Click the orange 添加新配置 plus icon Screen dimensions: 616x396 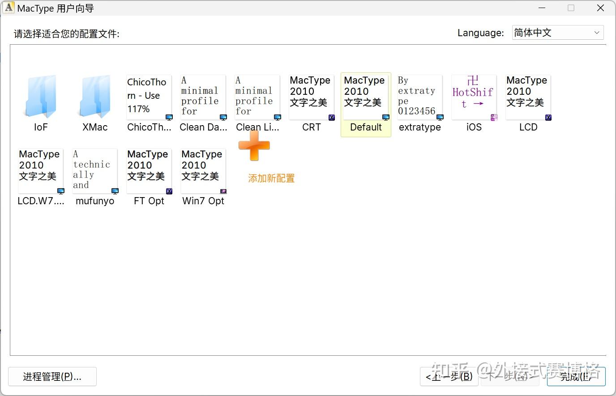click(x=254, y=145)
